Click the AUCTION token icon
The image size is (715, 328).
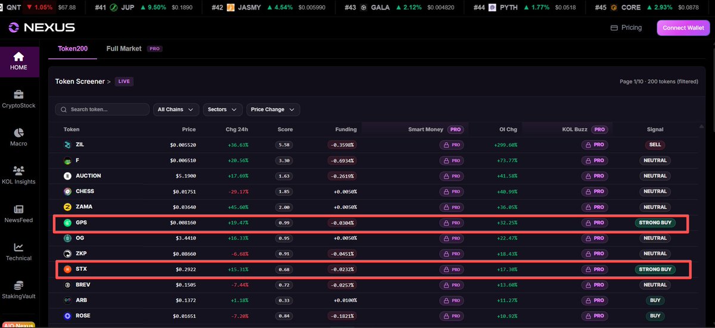click(67, 176)
